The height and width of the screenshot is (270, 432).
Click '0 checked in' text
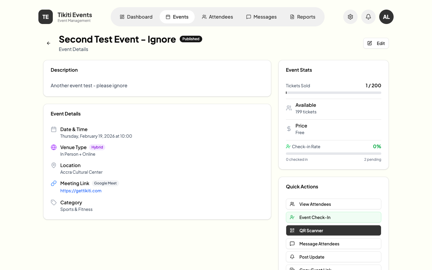point(297,160)
